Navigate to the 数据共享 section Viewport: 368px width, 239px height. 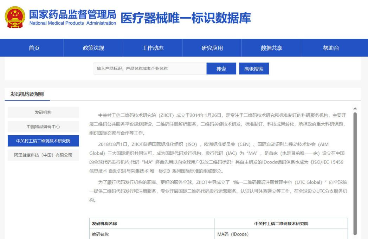271,48
